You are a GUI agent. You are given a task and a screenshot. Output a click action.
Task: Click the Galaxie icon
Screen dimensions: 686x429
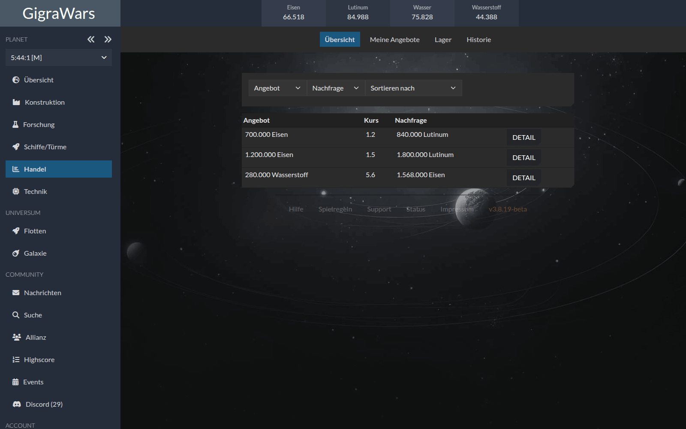[x=16, y=253]
